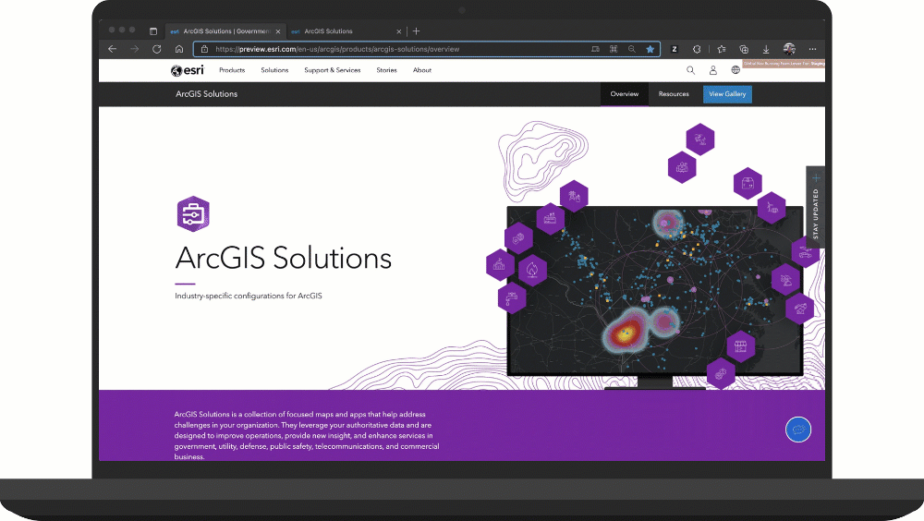924x521 pixels.
Task: Reload the page with refresh icon
Action: click(157, 49)
